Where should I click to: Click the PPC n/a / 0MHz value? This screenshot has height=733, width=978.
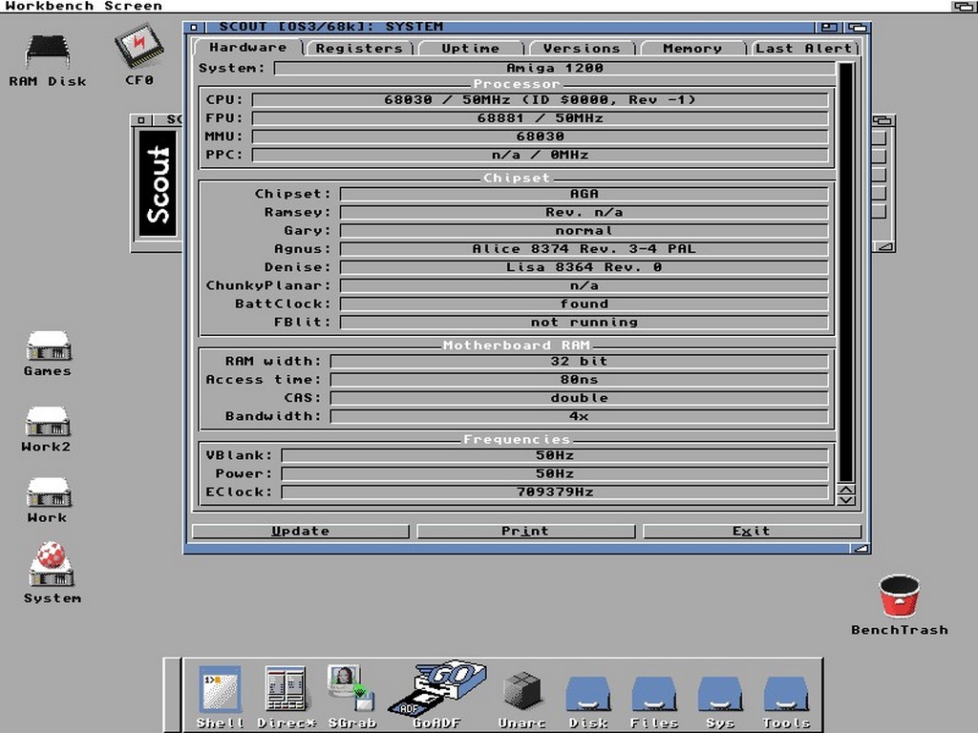541,155
